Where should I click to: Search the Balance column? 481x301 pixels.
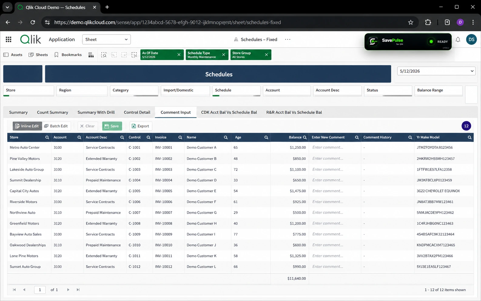[x=305, y=137]
